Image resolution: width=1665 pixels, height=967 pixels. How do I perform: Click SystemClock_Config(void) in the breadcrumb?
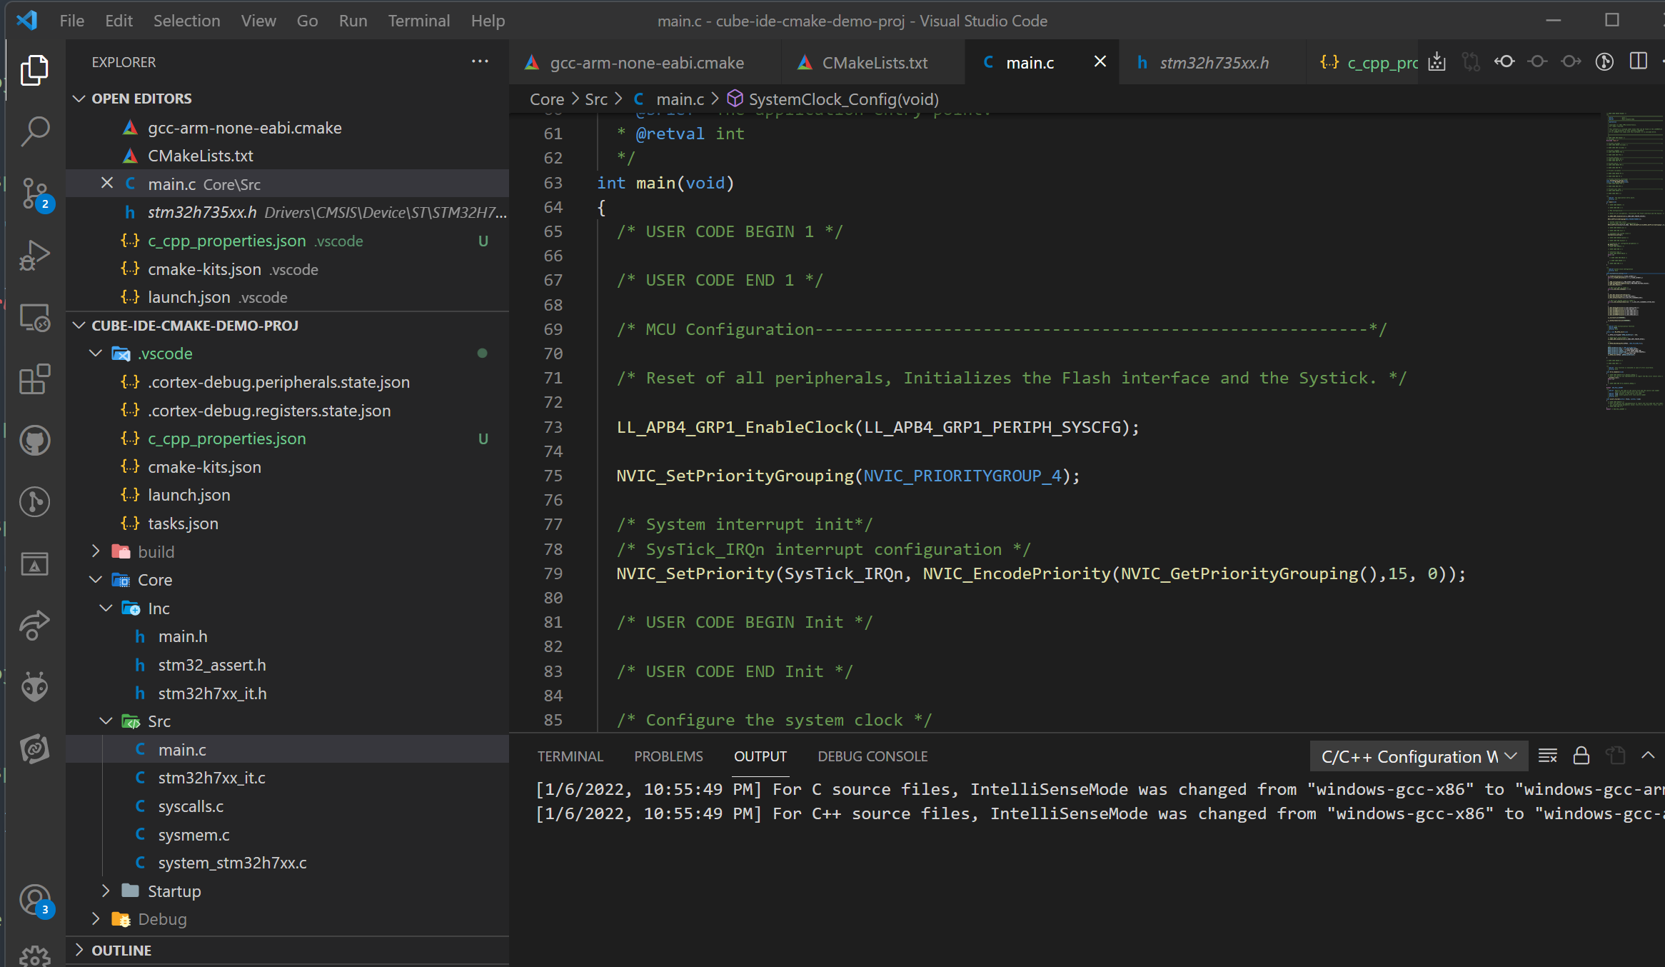point(843,99)
